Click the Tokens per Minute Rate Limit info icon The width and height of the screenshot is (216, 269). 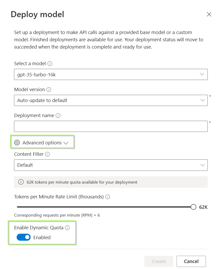(x=107, y=197)
